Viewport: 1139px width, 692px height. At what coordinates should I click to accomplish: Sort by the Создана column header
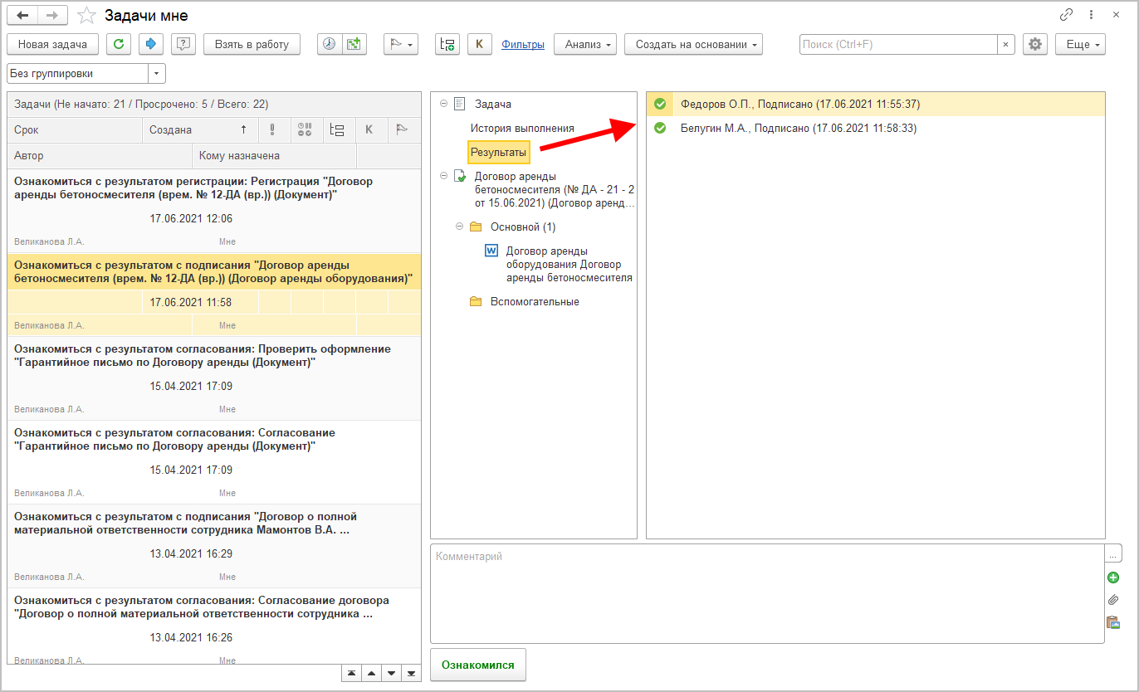point(198,130)
